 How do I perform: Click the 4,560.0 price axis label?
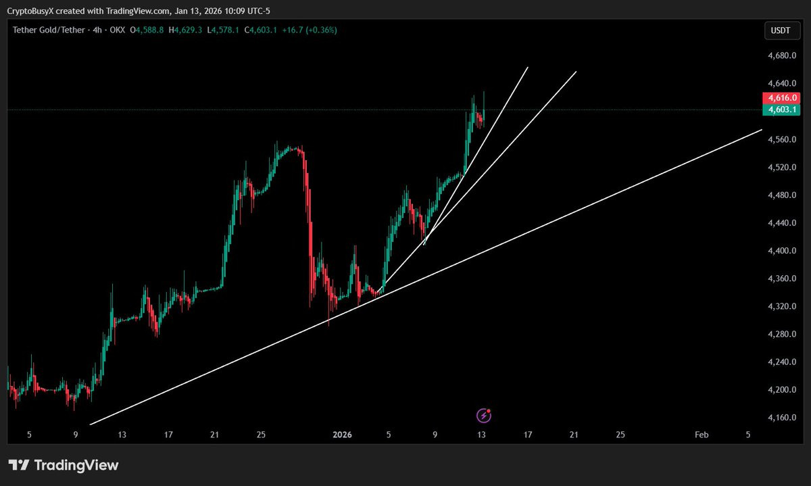pyautogui.click(x=783, y=139)
